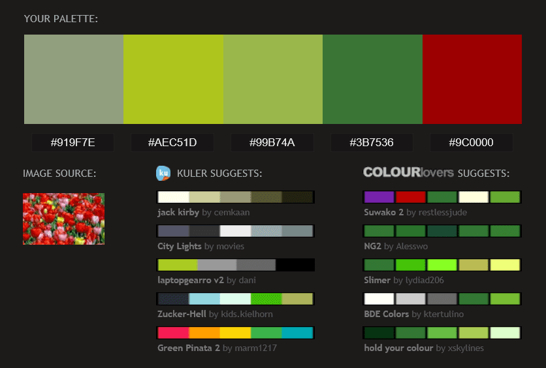Open the City Lights palette strip

pos(235,231)
